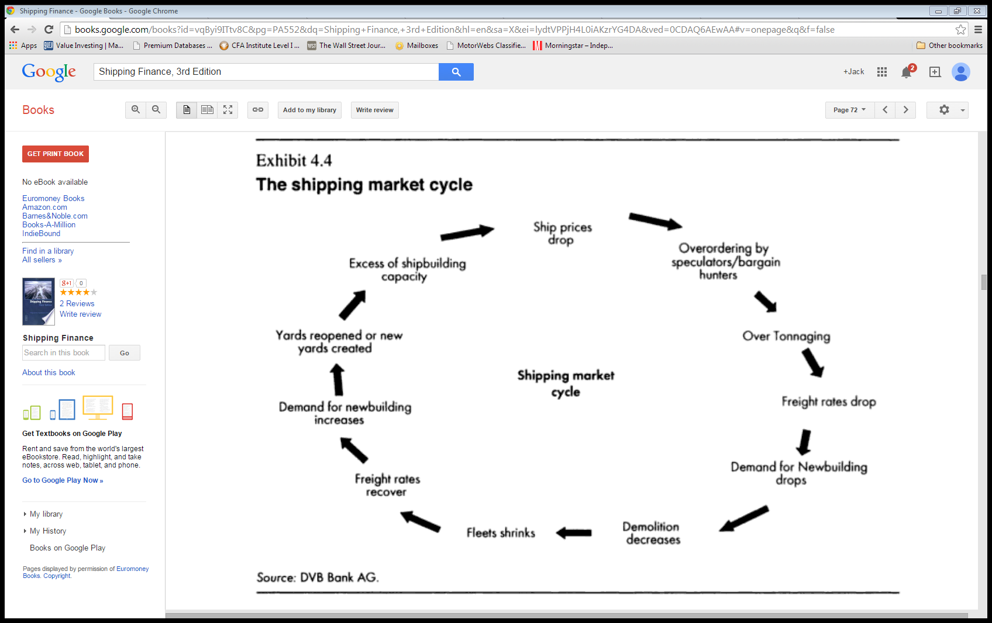Zoom in on the book page

135,110
